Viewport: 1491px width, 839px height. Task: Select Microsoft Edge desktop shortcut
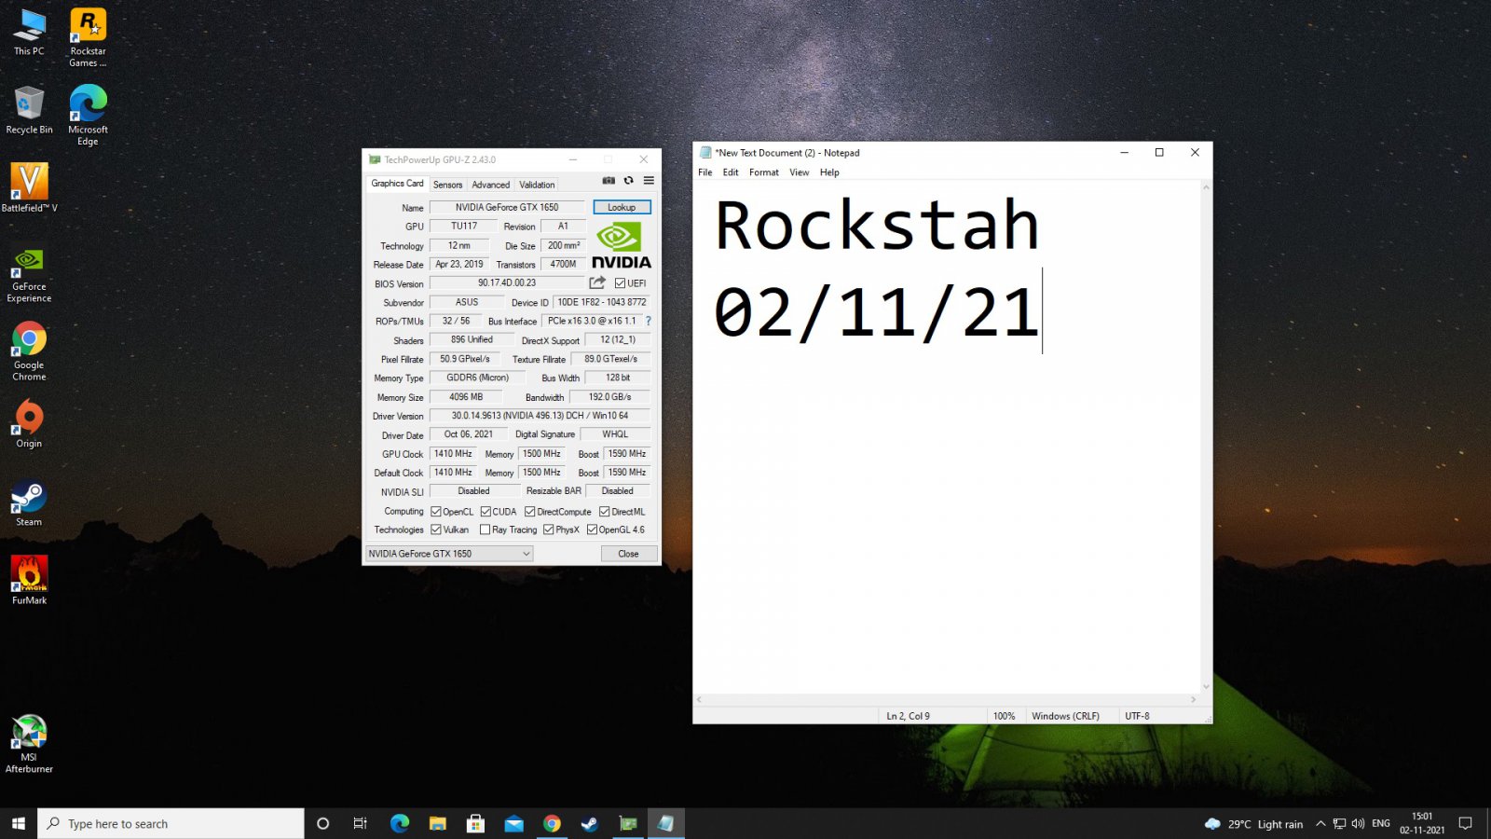[x=88, y=116]
